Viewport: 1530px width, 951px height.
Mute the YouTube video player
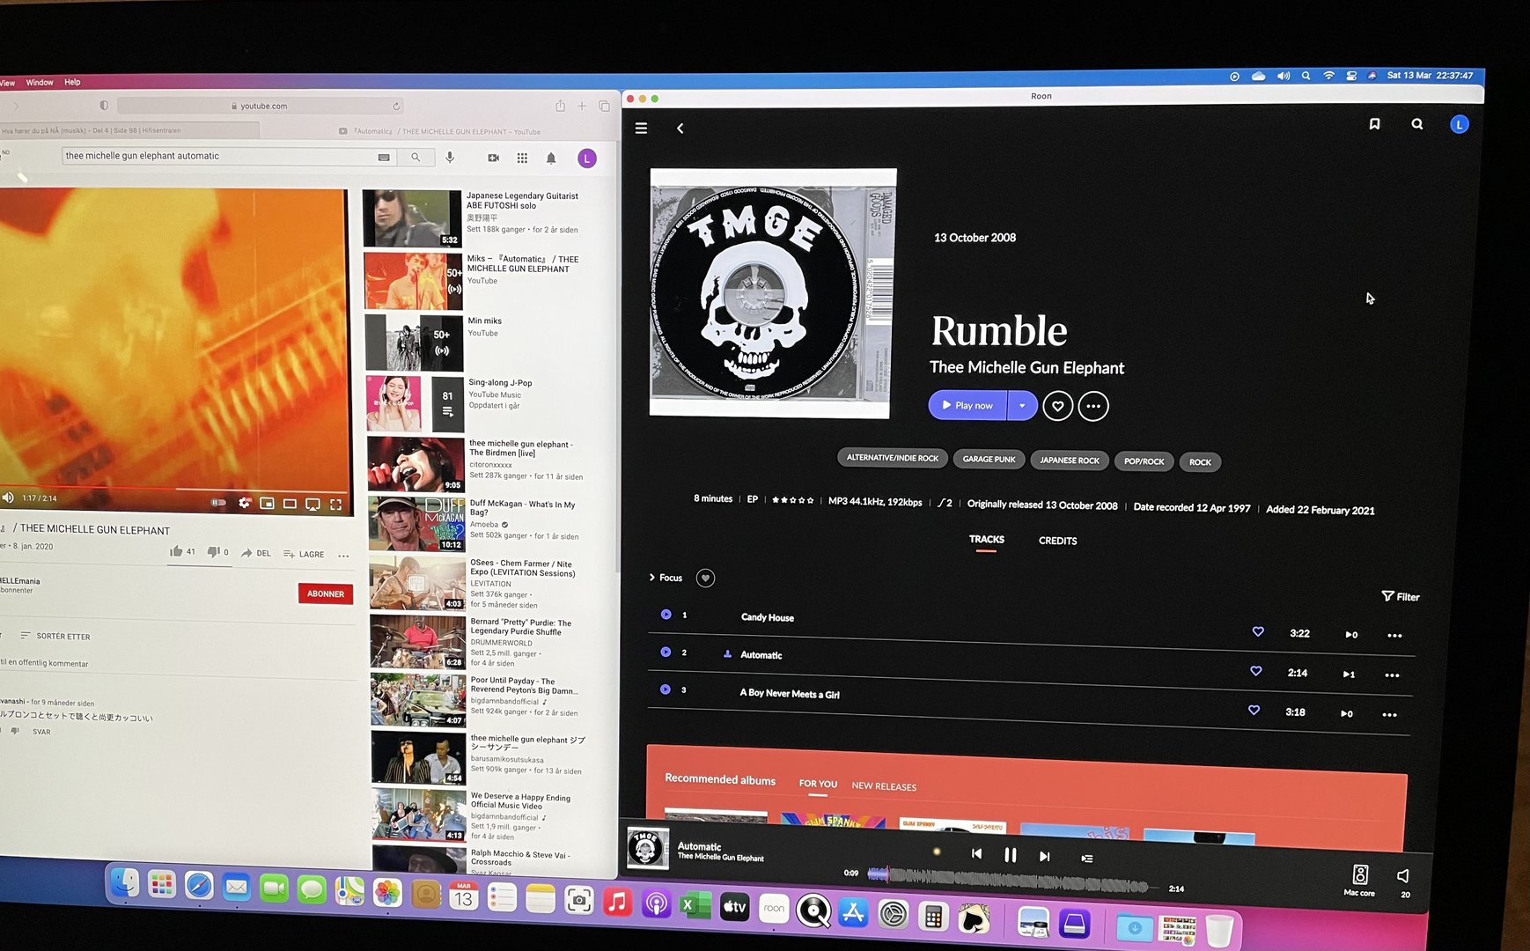coord(8,498)
